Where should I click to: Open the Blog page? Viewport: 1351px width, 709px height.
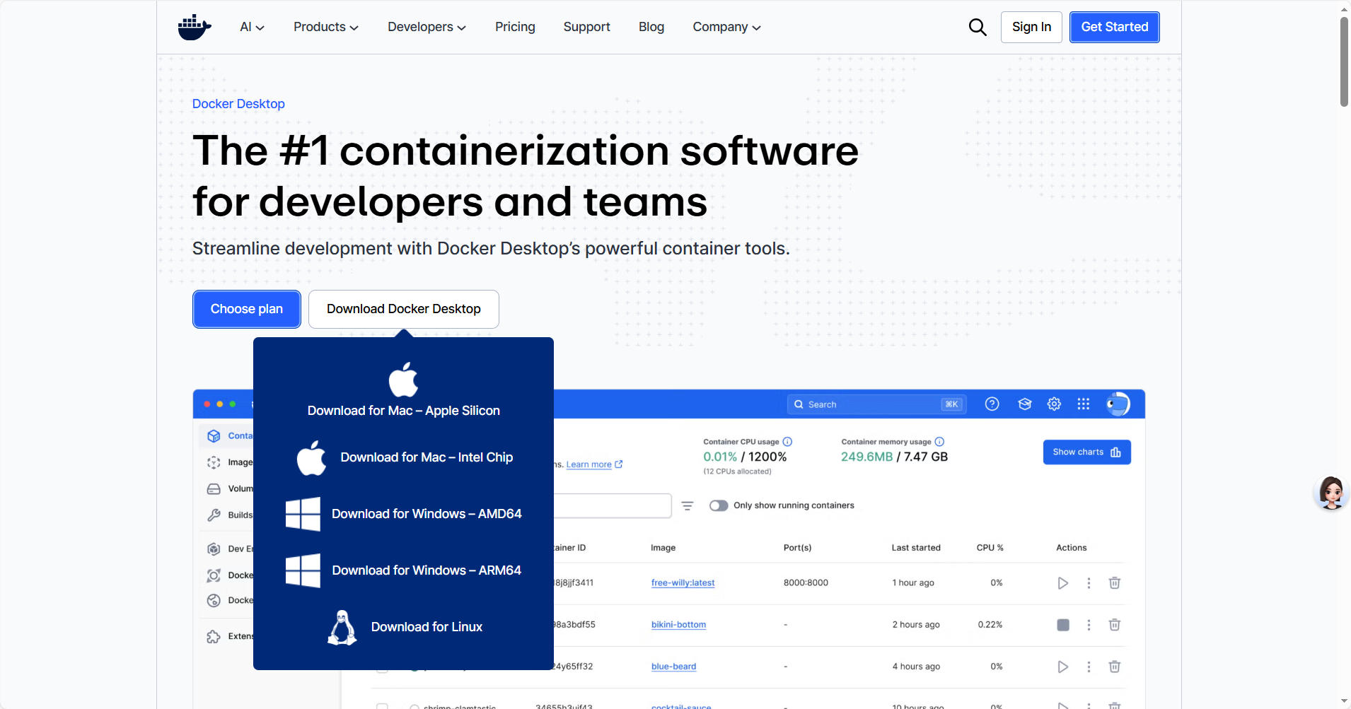[651, 27]
